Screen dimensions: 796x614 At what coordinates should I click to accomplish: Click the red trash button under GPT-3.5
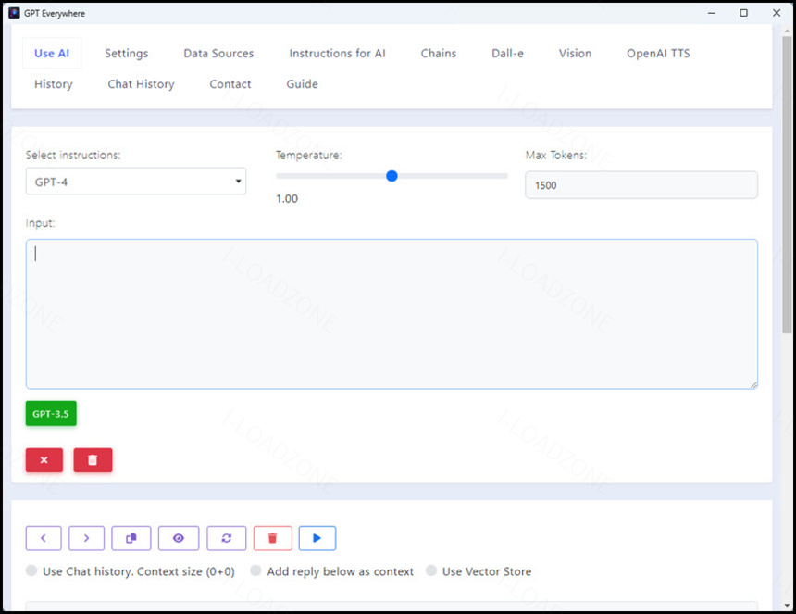pos(93,460)
